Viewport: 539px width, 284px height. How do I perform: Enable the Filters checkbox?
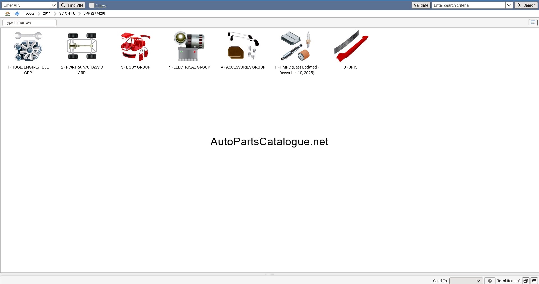click(x=92, y=5)
